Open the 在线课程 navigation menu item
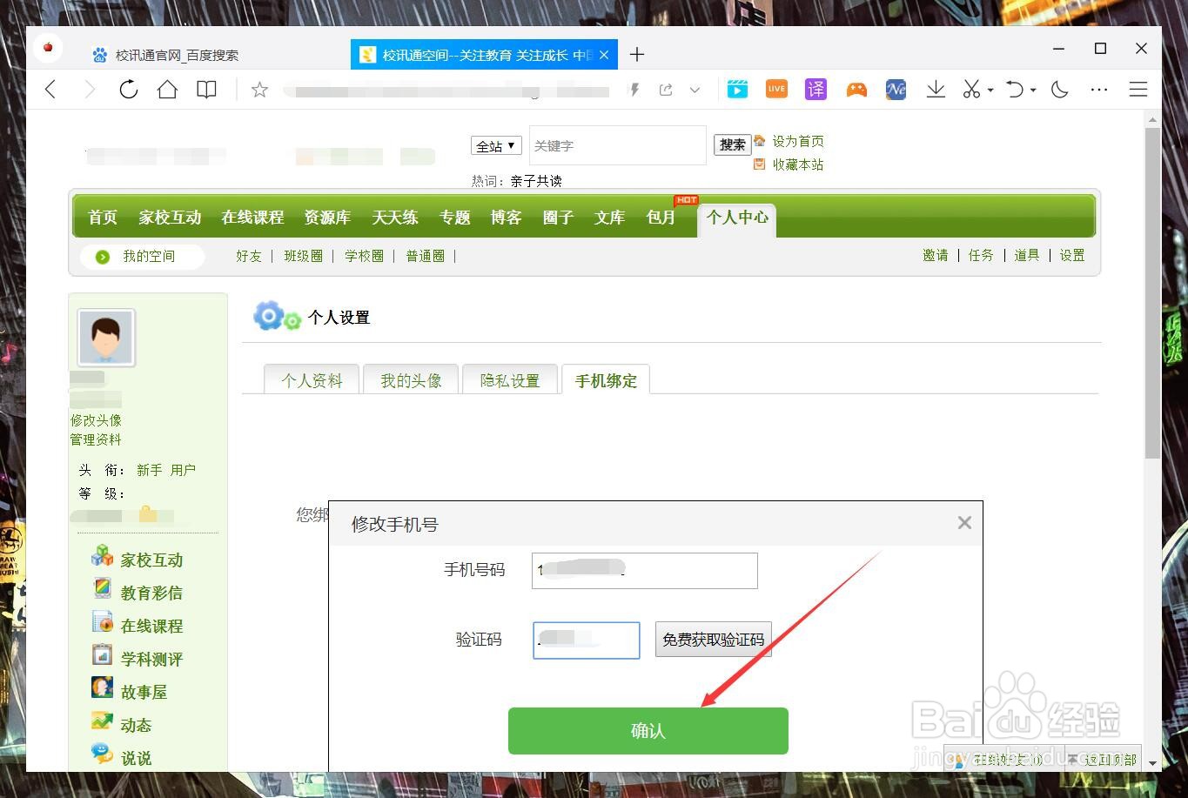The image size is (1188, 798). tap(252, 218)
